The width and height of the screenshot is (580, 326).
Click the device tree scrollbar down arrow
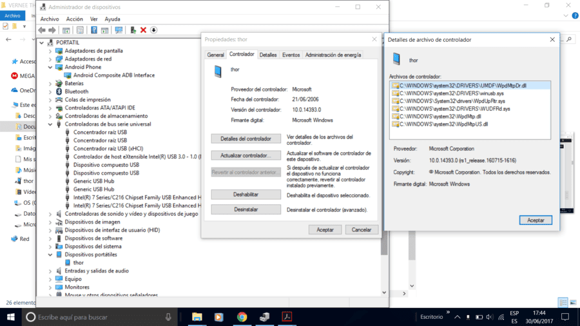coord(384,292)
